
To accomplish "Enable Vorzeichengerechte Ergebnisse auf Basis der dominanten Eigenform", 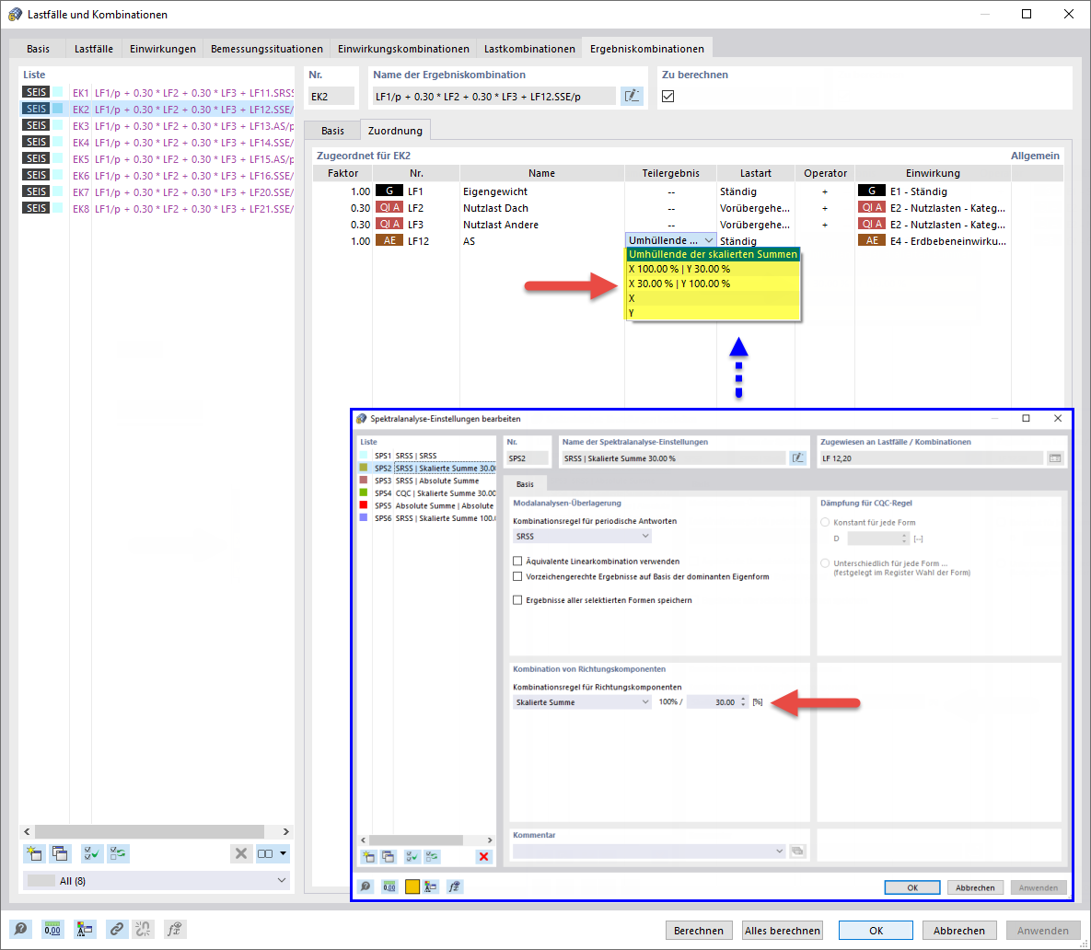I will click(517, 576).
